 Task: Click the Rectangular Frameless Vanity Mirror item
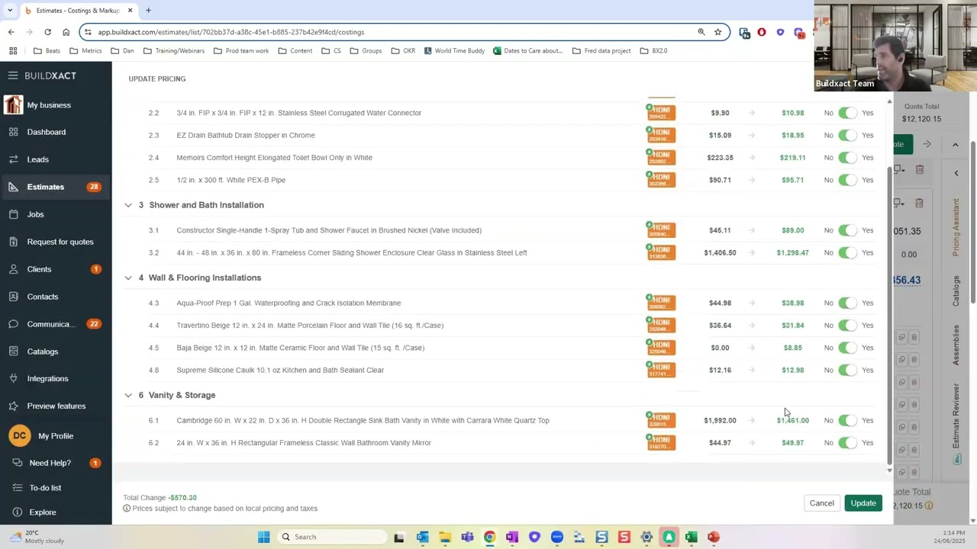click(304, 442)
